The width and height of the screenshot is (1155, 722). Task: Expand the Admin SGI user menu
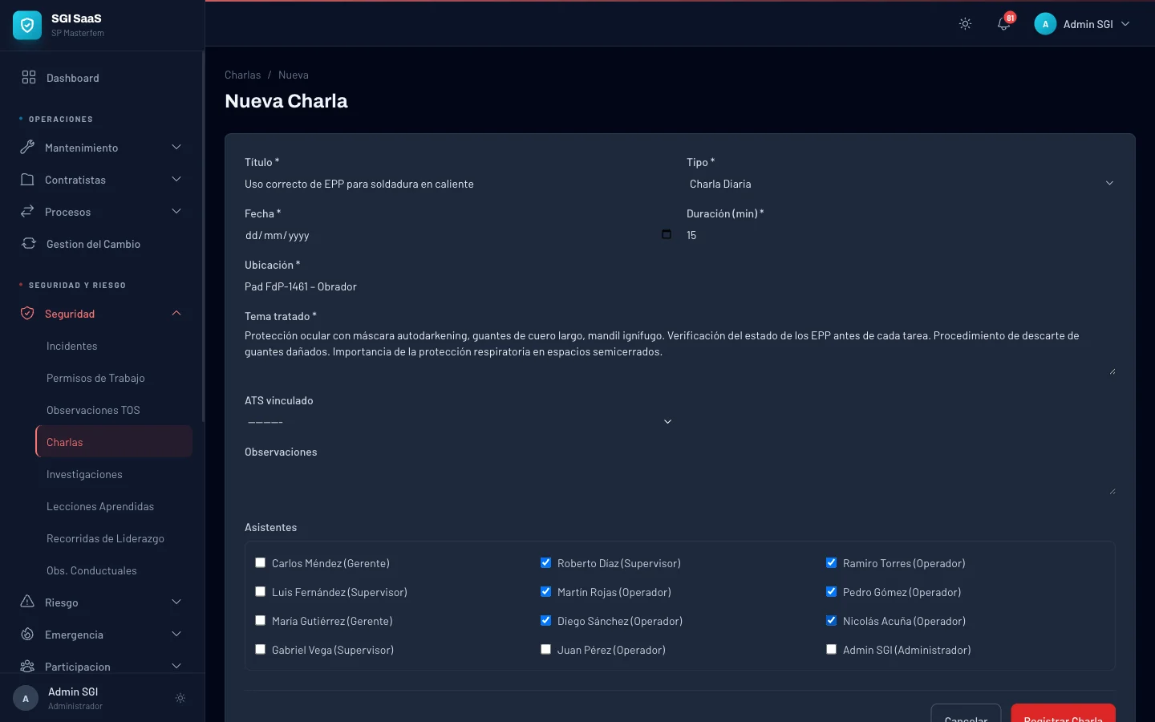point(1083,24)
